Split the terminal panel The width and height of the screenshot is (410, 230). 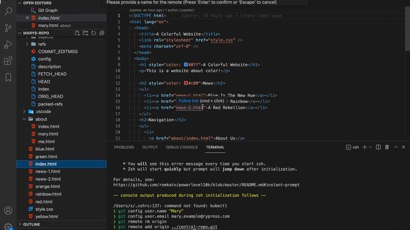[379, 147]
